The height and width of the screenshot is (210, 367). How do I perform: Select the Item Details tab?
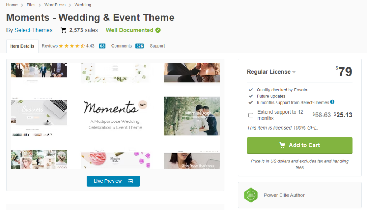point(22,46)
